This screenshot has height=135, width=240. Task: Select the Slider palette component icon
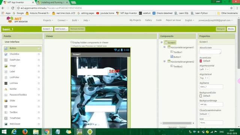(x=6, y=101)
